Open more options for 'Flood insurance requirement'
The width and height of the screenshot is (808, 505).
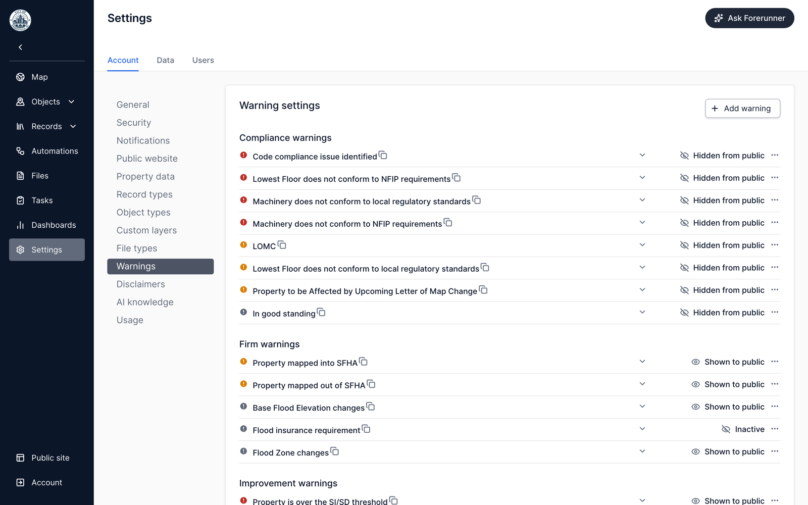click(x=775, y=429)
